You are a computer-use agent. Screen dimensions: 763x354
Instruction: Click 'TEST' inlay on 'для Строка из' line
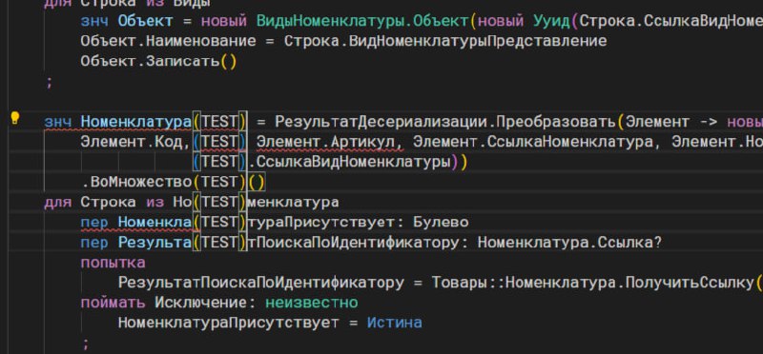click(x=219, y=202)
